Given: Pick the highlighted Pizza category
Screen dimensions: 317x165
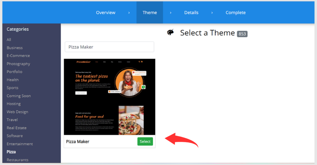Looking at the screenshot, I should 11,152.
